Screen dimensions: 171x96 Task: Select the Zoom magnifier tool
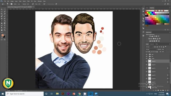(5, 30)
